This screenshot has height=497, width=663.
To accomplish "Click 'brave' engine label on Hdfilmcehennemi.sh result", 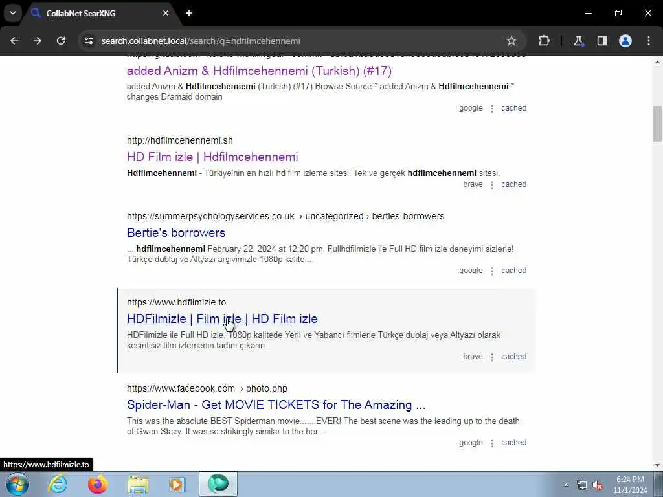I will (x=473, y=184).
